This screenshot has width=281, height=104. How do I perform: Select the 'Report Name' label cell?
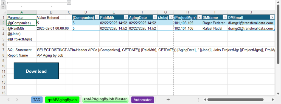point(21,55)
